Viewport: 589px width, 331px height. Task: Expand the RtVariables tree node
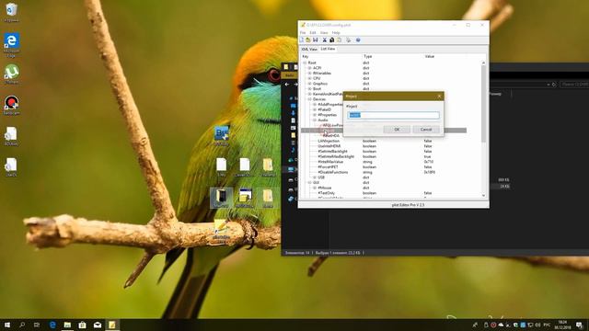tap(310, 74)
